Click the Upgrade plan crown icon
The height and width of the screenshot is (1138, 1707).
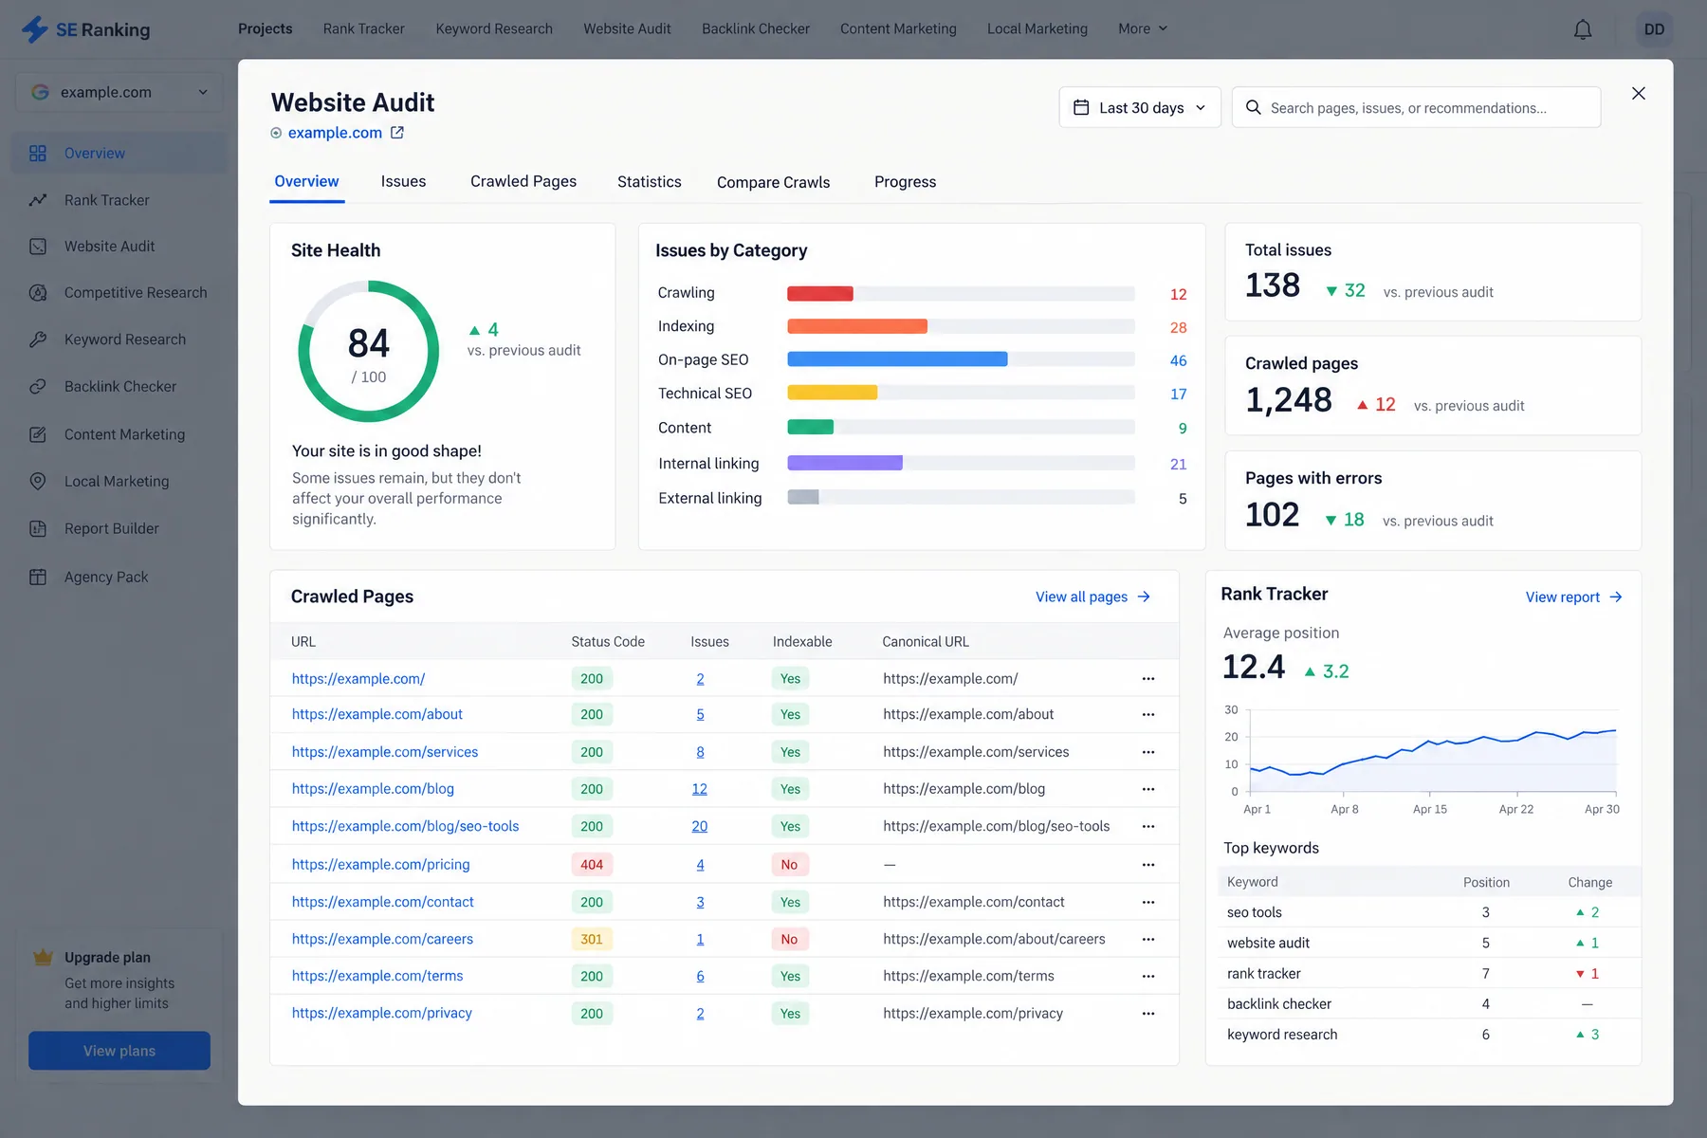point(43,957)
